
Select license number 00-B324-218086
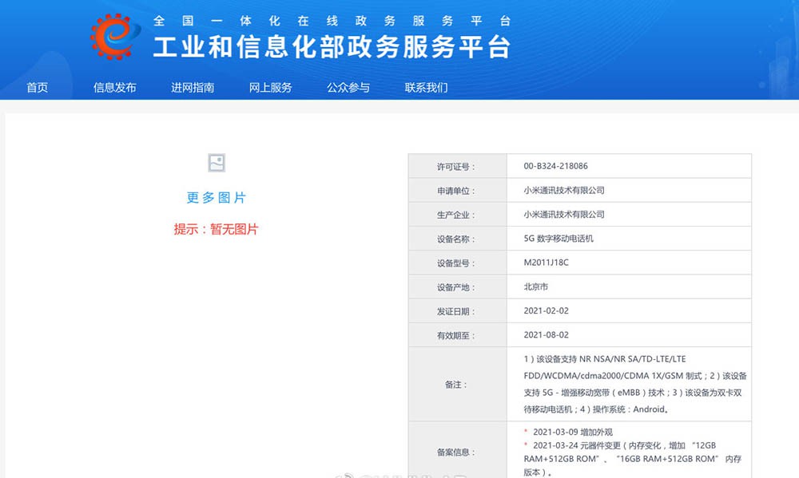pyautogui.click(x=555, y=166)
